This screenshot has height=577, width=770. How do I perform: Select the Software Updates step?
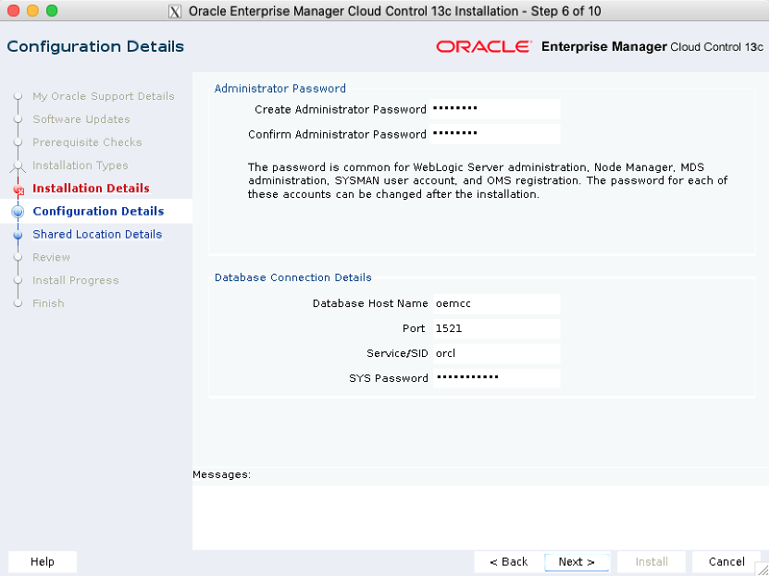click(81, 119)
